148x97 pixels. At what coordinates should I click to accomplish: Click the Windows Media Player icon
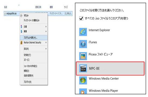(x=83, y=91)
